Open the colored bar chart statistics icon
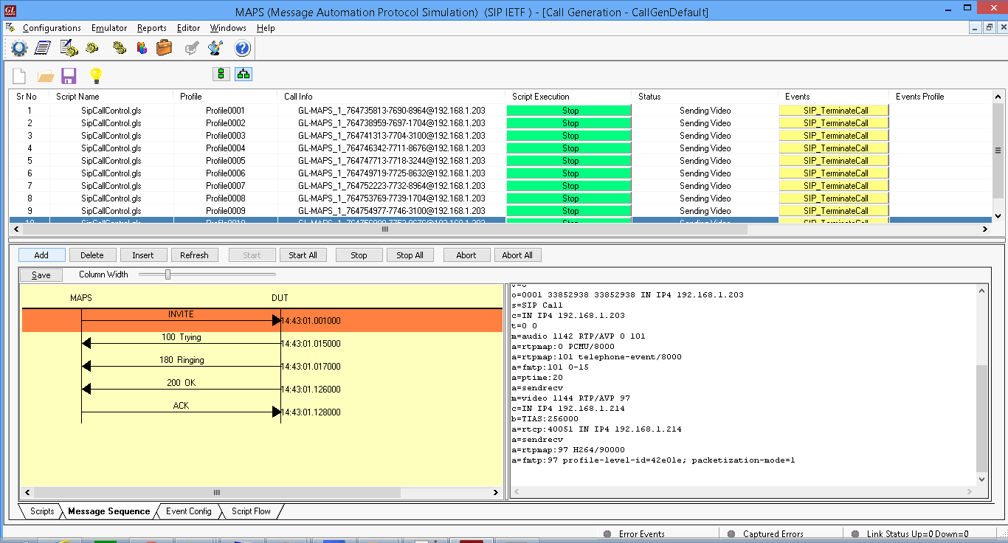This screenshot has width=1008, height=543. [142, 49]
